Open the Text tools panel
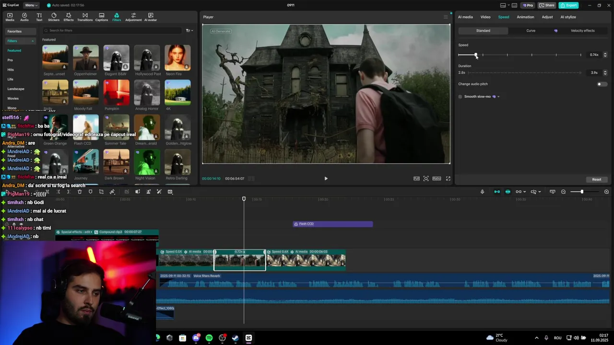Image resolution: width=614 pixels, height=345 pixels. (x=39, y=17)
